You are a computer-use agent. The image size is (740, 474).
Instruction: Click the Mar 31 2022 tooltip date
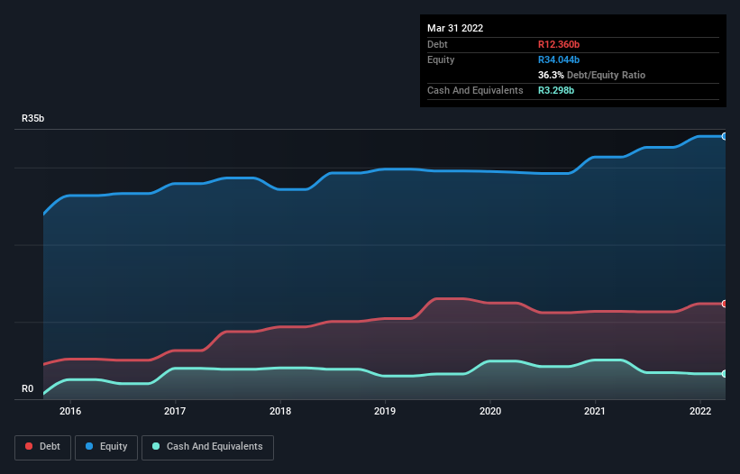click(455, 28)
